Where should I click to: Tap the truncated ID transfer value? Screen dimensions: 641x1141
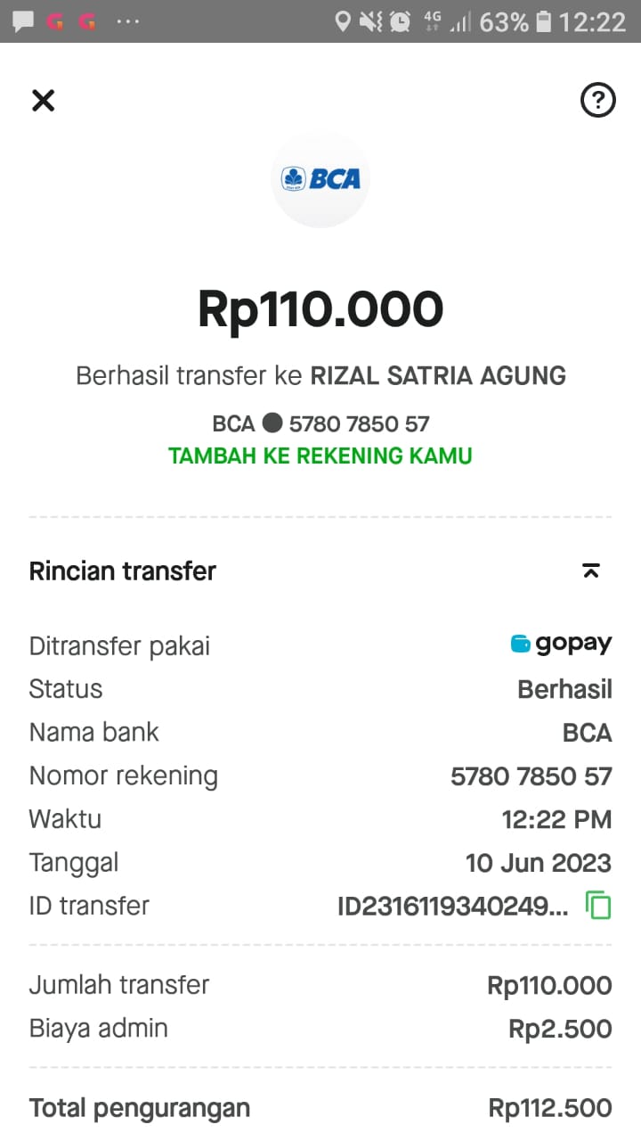click(452, 907)
